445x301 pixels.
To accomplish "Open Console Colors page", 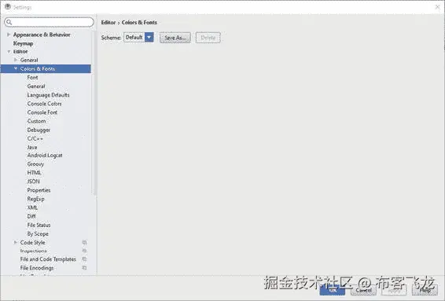I will pyautogui.click(x=45, y=104).
